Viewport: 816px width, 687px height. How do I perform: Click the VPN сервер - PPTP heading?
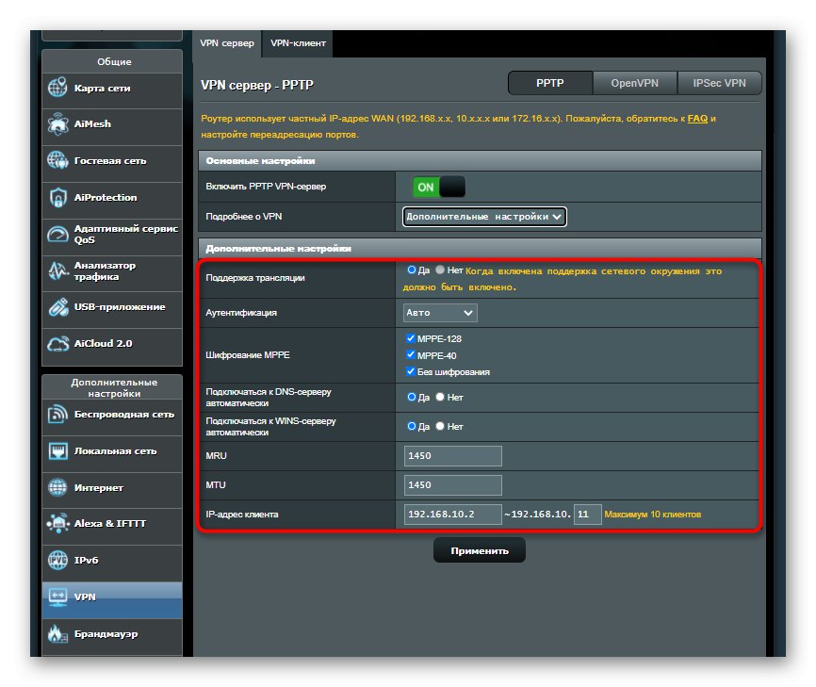(x=257, y=86)
